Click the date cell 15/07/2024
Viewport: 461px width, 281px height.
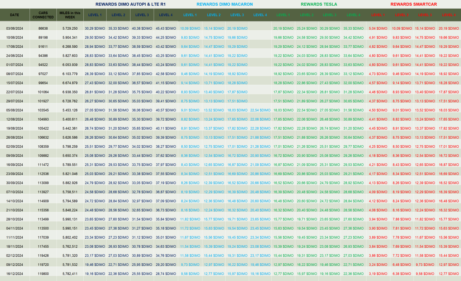(x=14, y=83)
